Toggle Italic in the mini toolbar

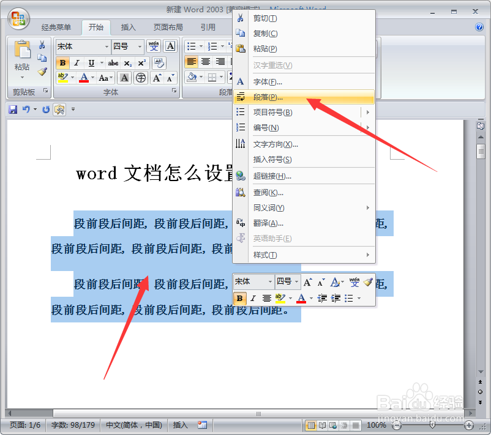pos(253,298)
